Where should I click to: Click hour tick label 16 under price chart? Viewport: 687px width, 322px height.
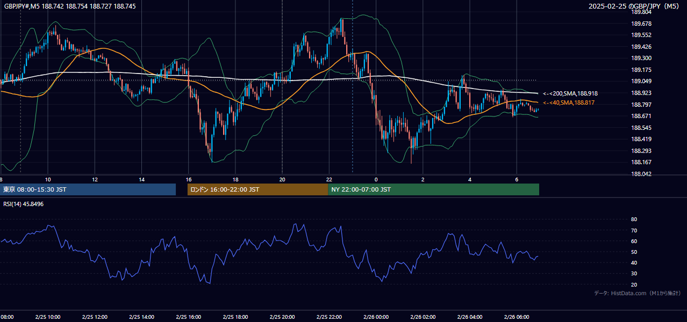click(x=189, y=179)
